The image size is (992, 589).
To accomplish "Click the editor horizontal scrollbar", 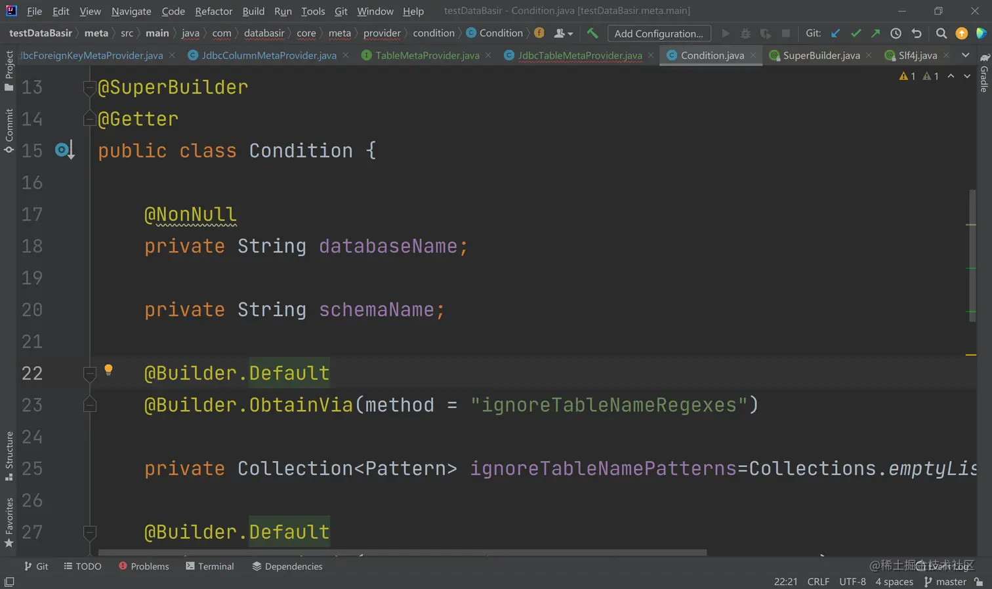I will [402, 553].
